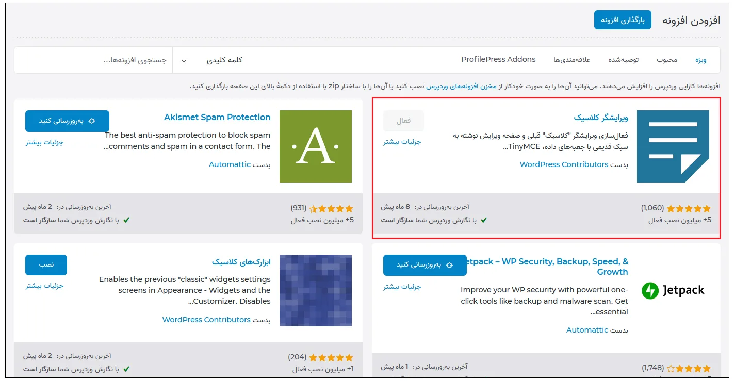Click the "فعال" button on the "ویرایشگر کلاسیک" card

click(x=403, y=121)
